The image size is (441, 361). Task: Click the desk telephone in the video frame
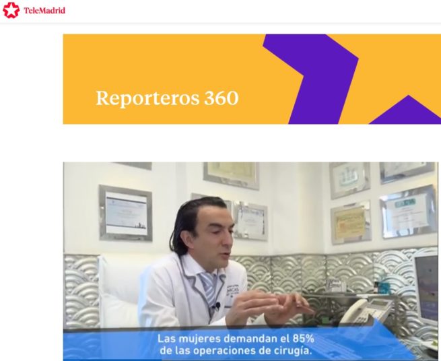click(366, 311)
